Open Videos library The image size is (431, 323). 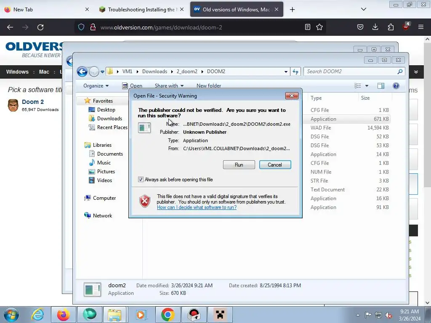pyautogui.click(x=104, y=180)
